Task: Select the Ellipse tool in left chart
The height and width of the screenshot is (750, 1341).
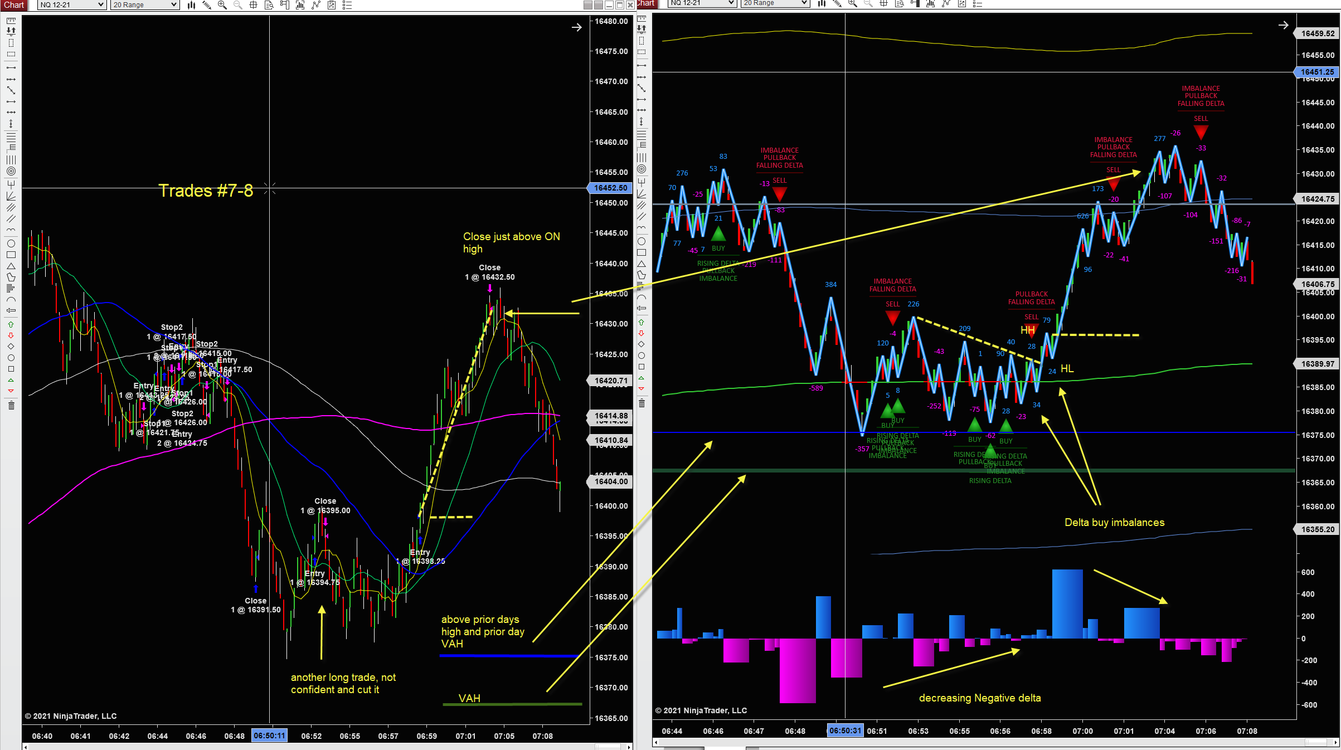Action: (x=11, y=243)
